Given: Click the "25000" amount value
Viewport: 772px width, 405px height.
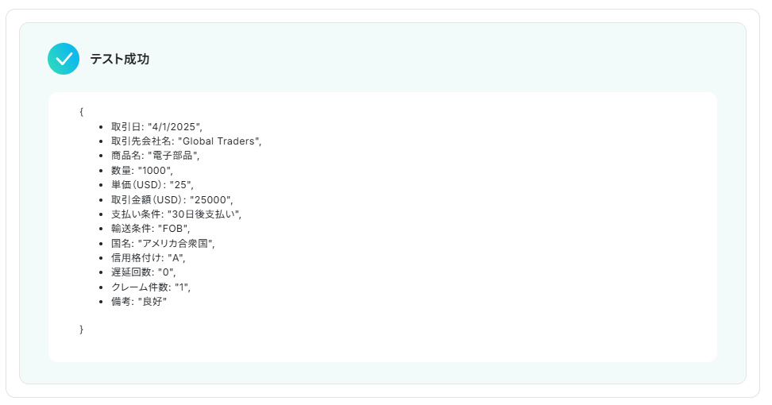Looking at the screenshot, I should pos(211,199).
